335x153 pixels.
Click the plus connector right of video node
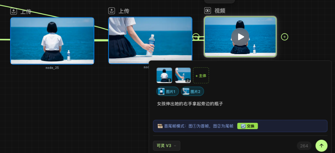[284, 37]
